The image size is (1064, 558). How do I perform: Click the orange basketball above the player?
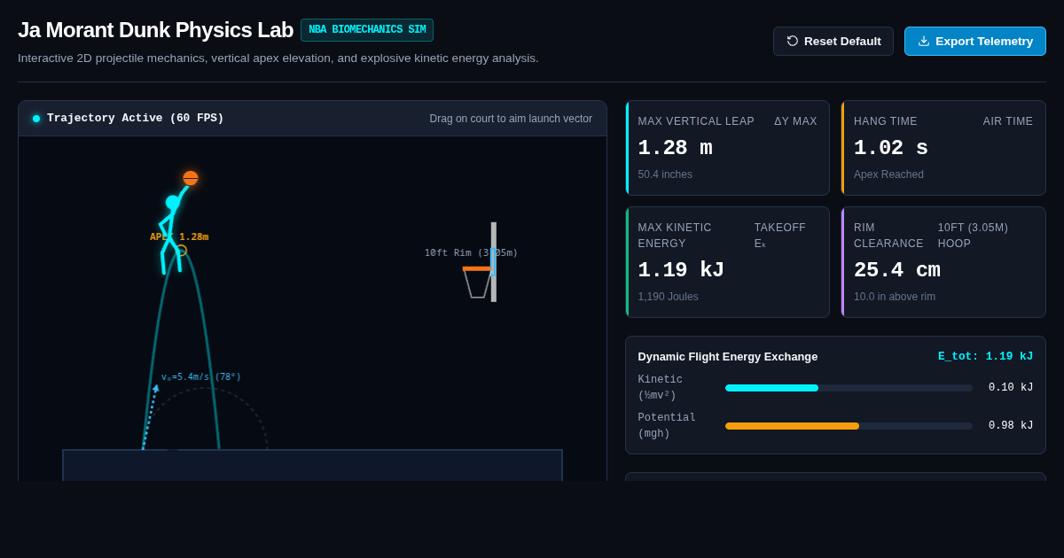coord(191,178)
